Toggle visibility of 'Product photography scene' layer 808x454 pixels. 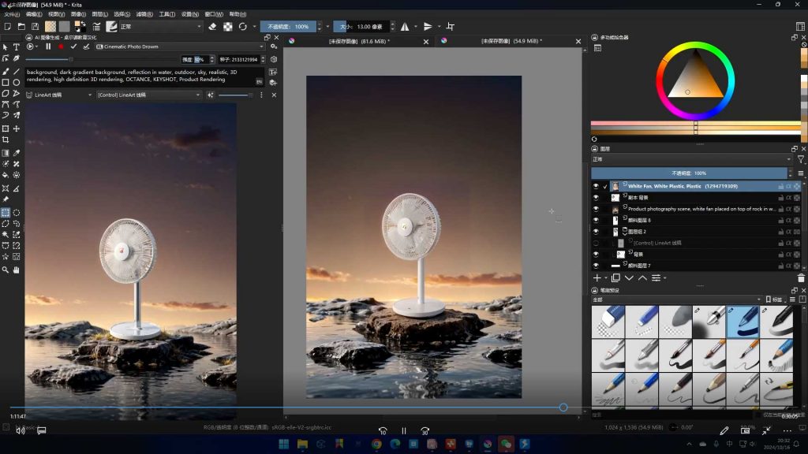click(596, 210)
